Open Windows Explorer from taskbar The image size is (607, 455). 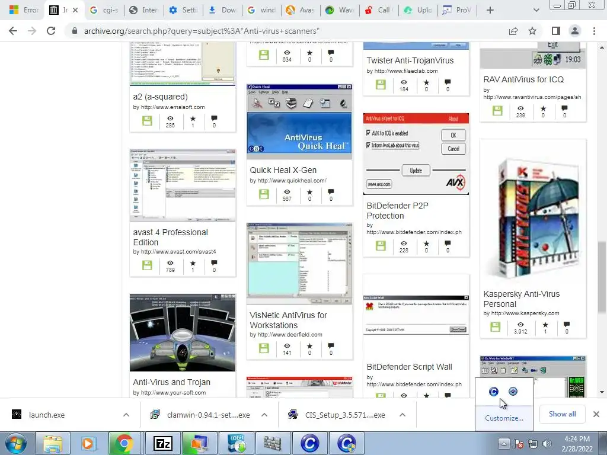coord(53,443)
